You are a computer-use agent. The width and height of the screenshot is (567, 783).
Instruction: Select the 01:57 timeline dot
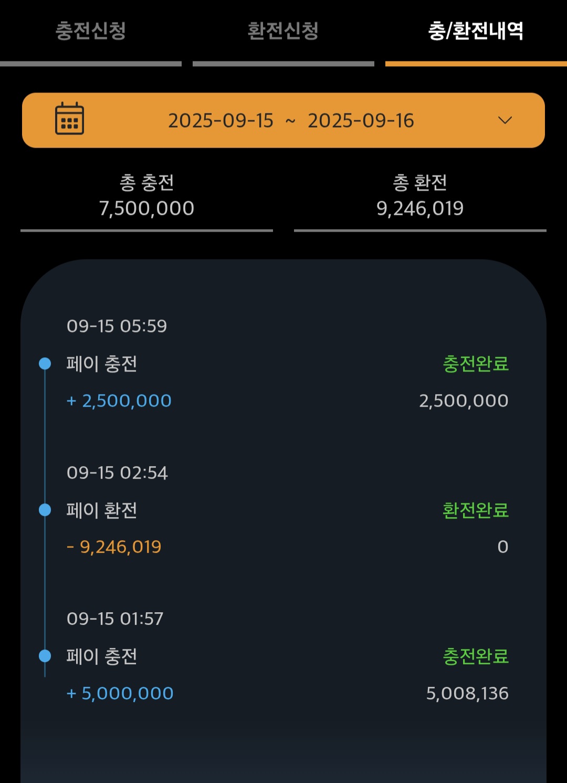click(45, 656)
